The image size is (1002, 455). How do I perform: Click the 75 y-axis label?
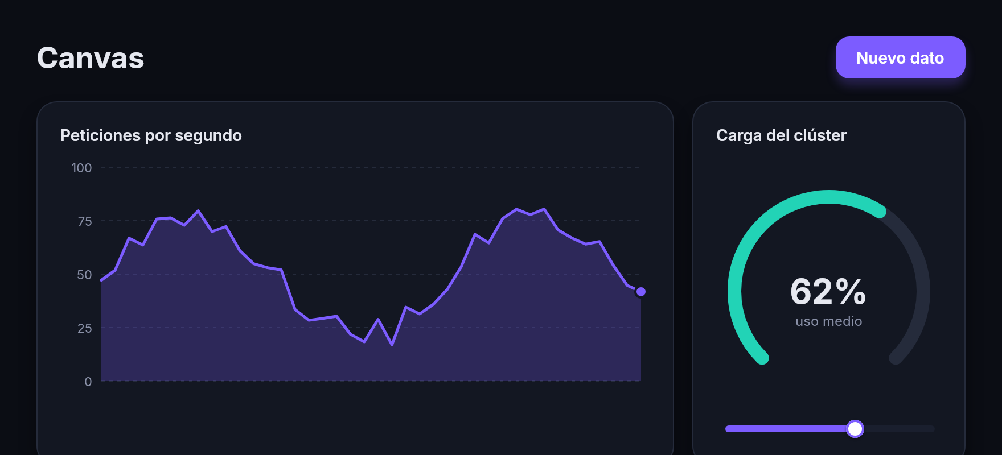85,221
